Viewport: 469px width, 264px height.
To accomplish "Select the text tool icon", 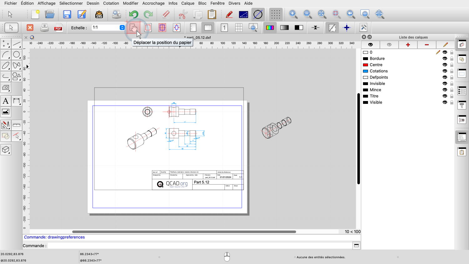I will pos(6,101).
